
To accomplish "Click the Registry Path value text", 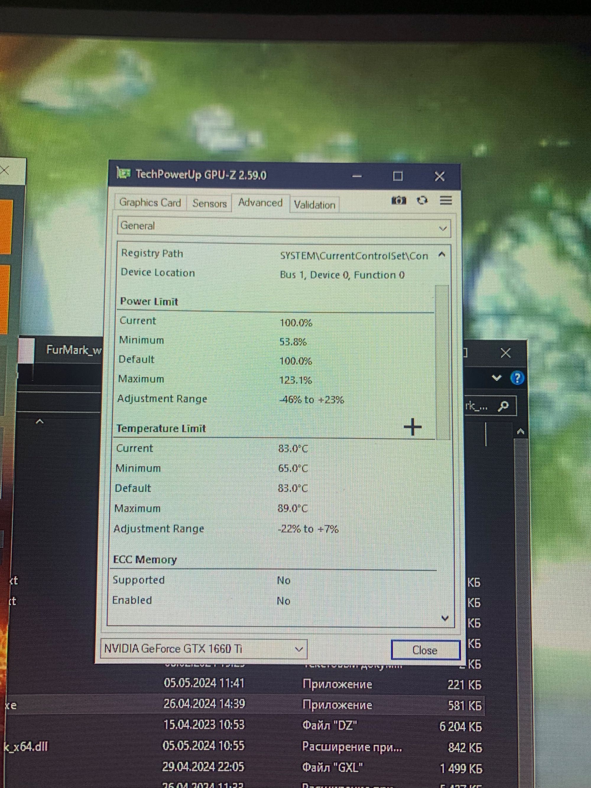I will (x=354, y=256).
